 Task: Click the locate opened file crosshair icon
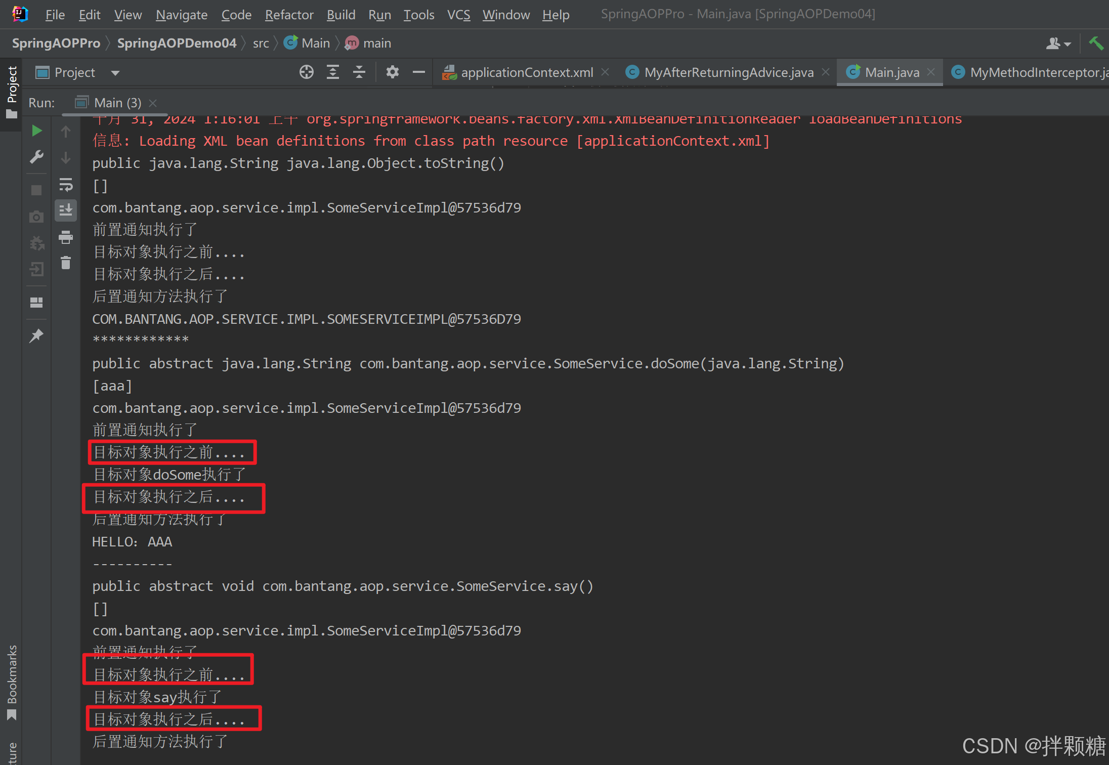[306, 72]
